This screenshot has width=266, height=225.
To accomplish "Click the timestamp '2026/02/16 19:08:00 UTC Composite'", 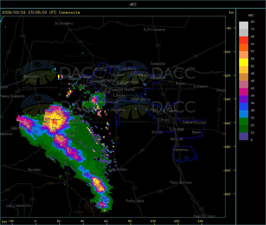I will (x=41, y=12).
